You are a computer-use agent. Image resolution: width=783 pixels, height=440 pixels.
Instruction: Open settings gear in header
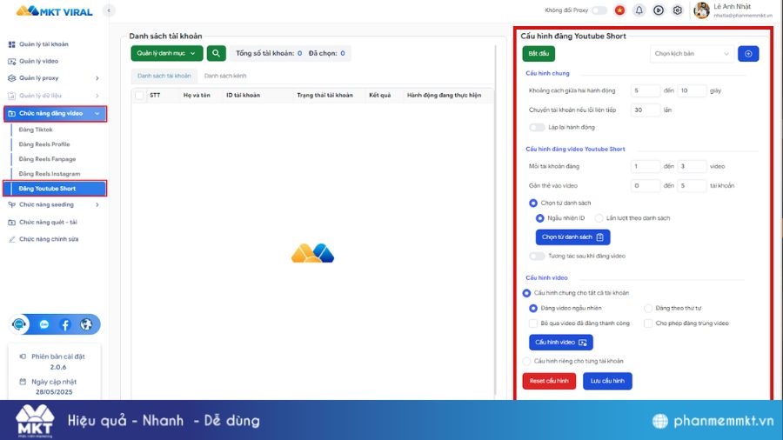(678, 10)
